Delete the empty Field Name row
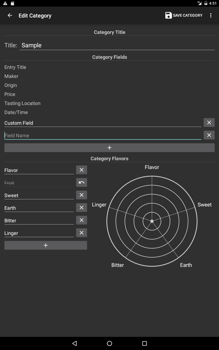 coord(209,135)
